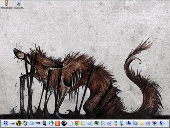Click the memory chip icon in dock
The image size is (170, 128).
click(38, 123)
